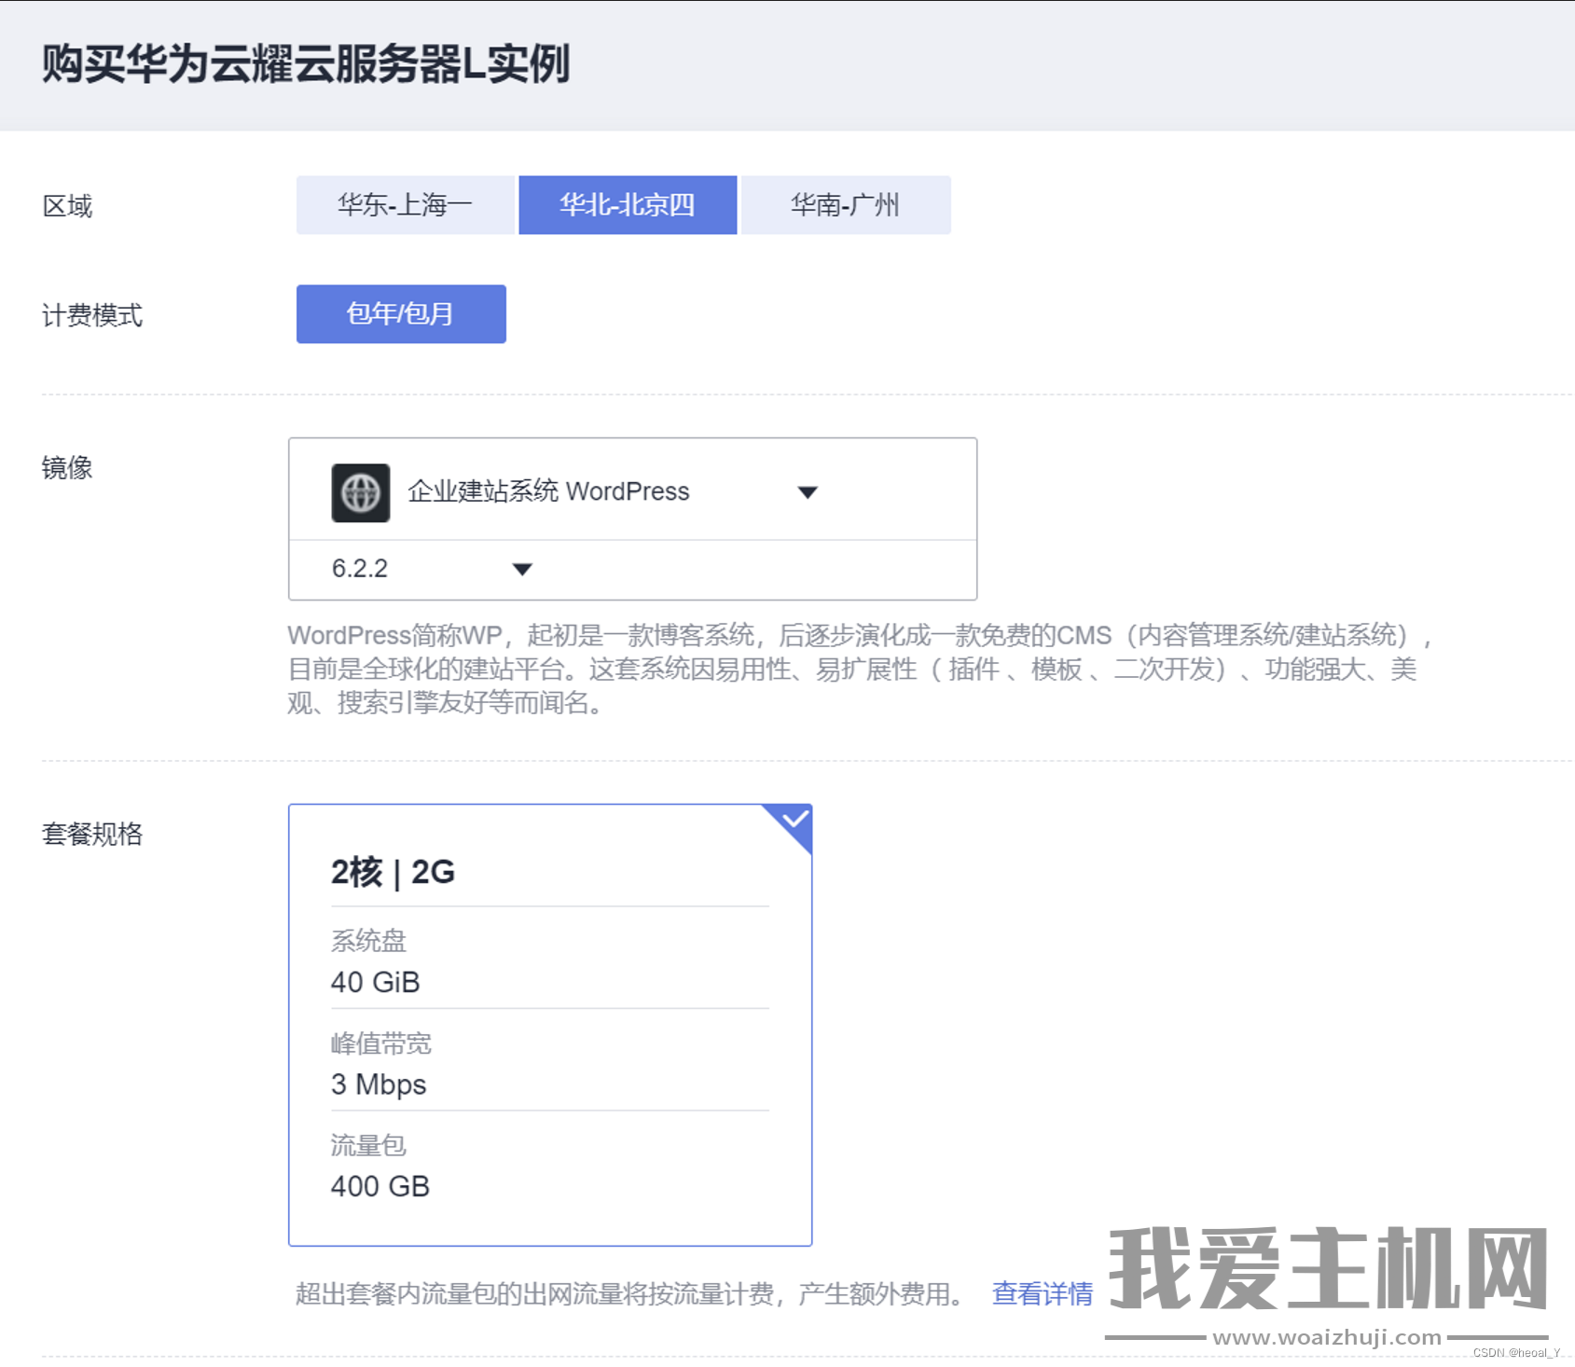The width and height of the screenshot is (1575, 1367).
Task: Select the 2核 | 2G package card
Action: click(550, 1025)
